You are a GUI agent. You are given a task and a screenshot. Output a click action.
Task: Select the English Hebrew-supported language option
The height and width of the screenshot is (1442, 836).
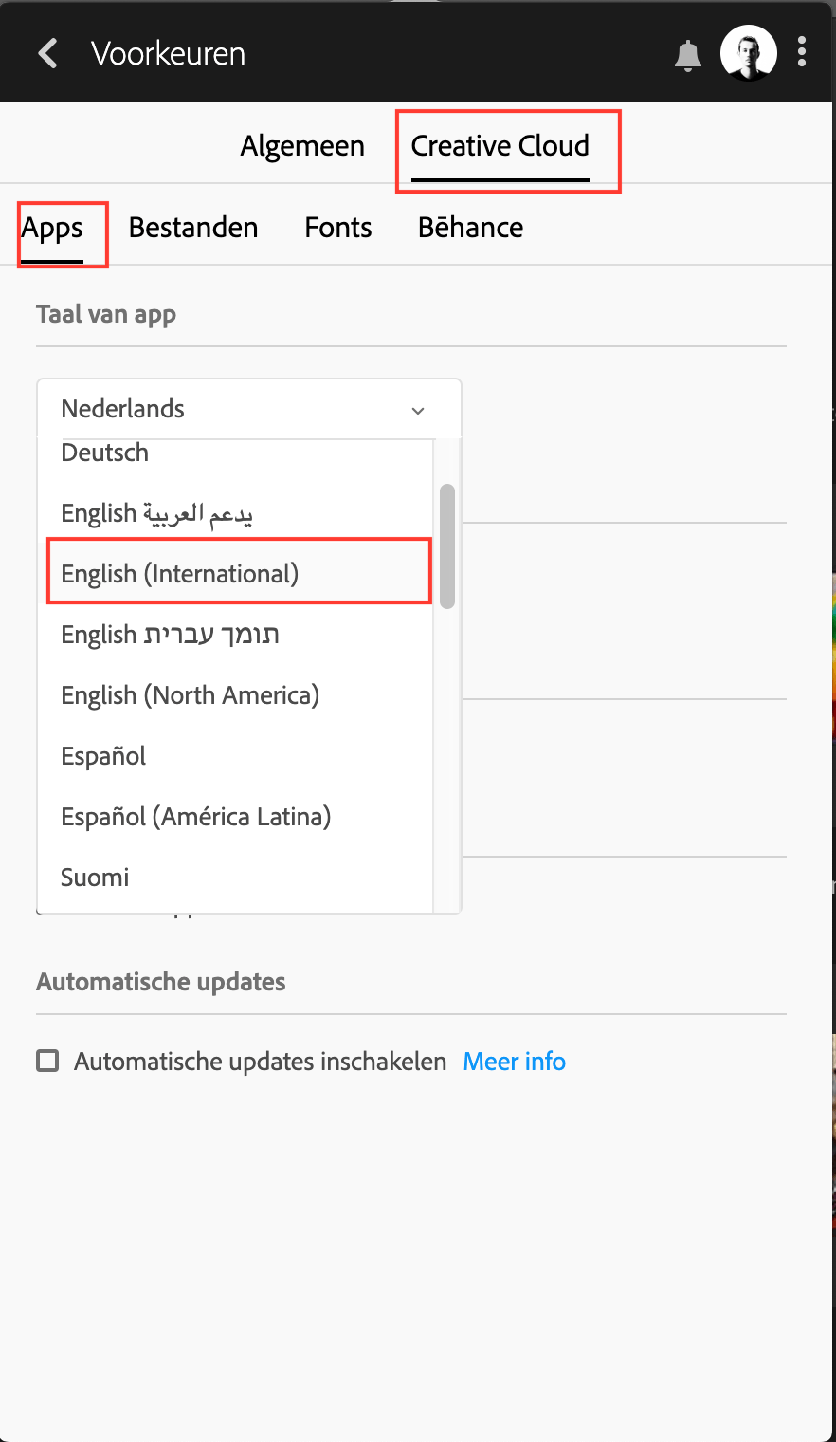click(x=235, y=635)
